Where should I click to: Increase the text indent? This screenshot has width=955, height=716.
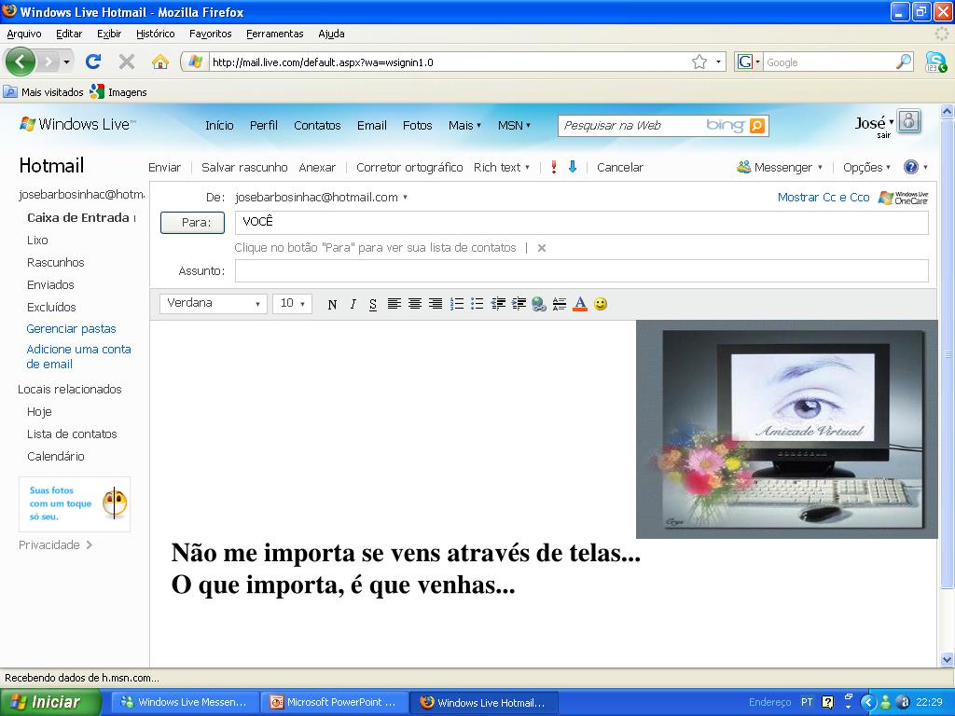click(519, 303)
